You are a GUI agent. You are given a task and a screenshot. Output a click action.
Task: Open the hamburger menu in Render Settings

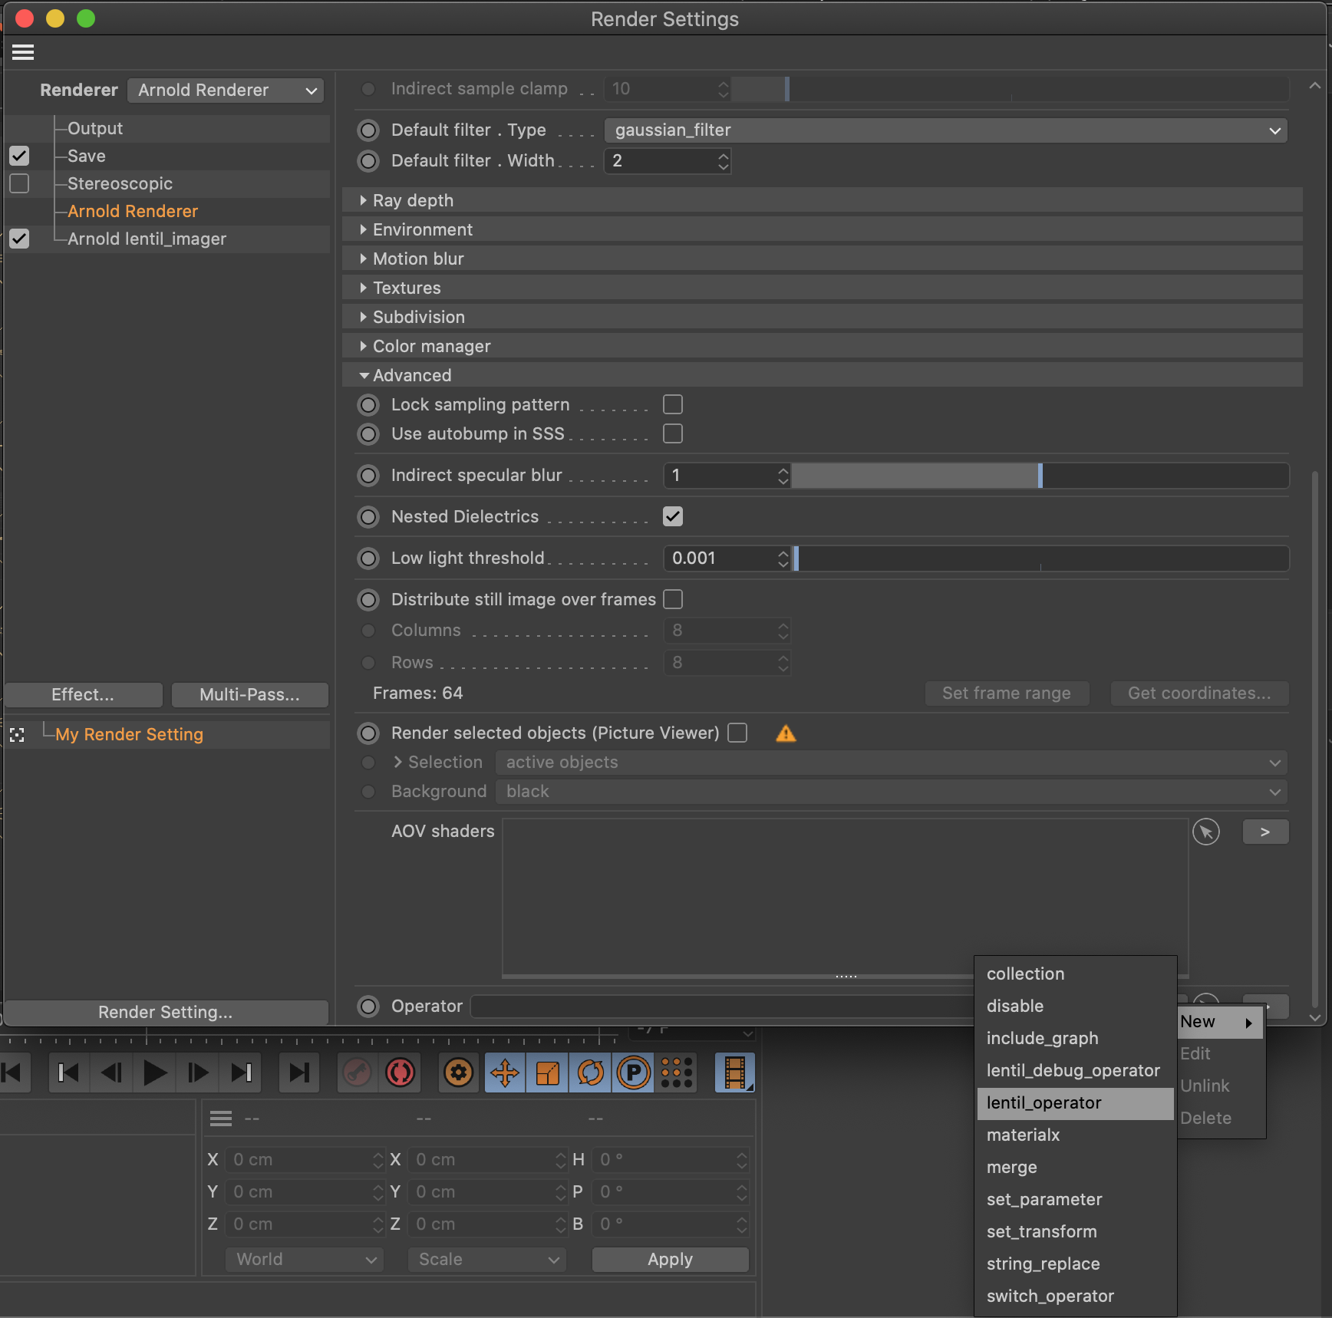tap(23, 52)
